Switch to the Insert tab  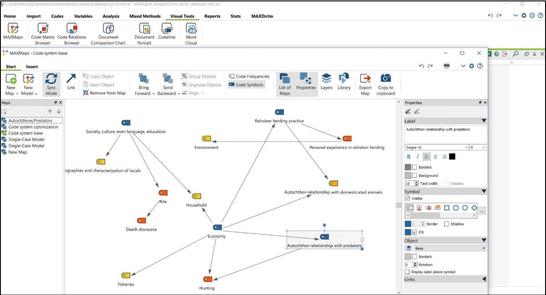click(32, 67)
